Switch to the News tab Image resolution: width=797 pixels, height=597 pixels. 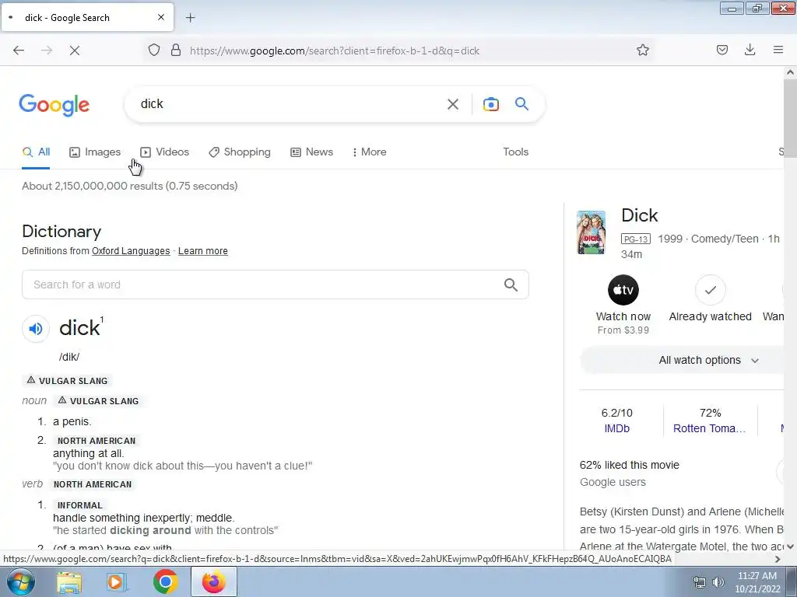tap(311, 152)
